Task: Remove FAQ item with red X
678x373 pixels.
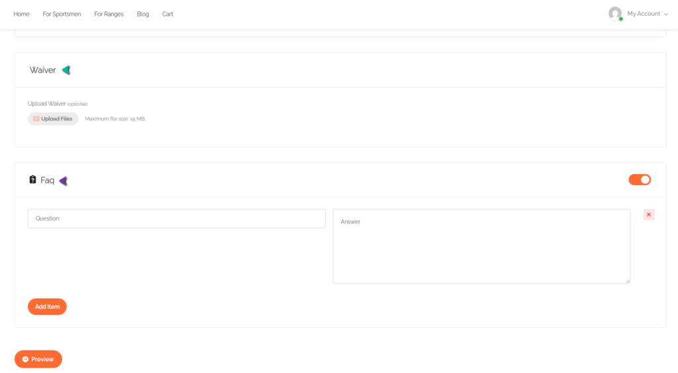Action: point(649,214)
